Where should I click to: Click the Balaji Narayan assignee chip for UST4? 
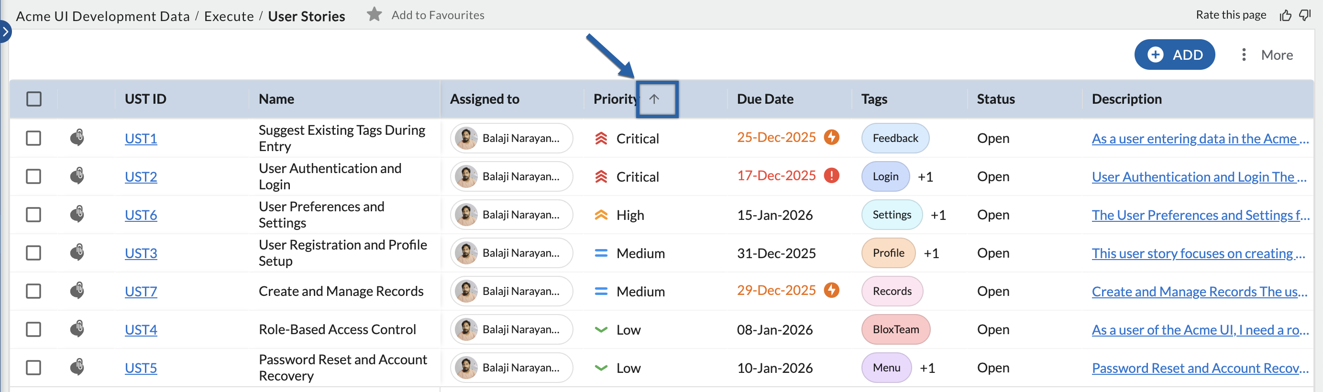pos(511,329)
